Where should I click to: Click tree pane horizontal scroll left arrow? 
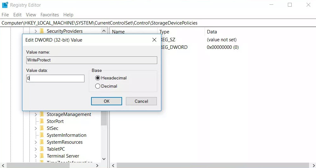pyautogui.click(x=3, y=165)
